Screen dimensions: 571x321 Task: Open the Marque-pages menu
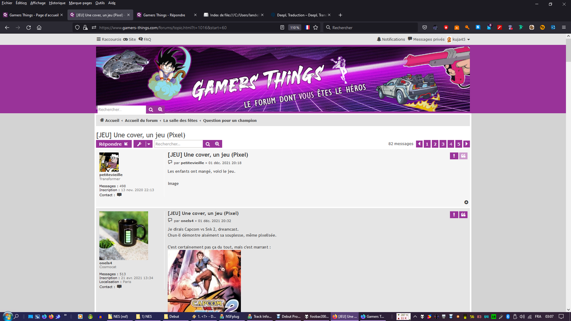click(80, 3)
